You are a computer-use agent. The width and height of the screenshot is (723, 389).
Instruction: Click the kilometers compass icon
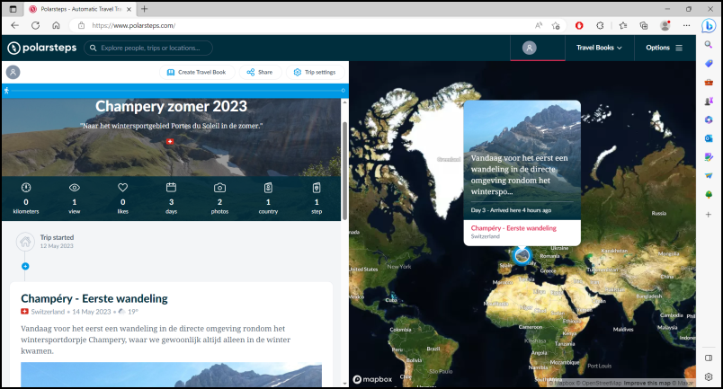pos(26,188)
